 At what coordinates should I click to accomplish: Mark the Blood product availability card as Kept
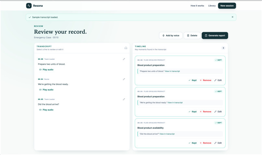click(192, 143)
